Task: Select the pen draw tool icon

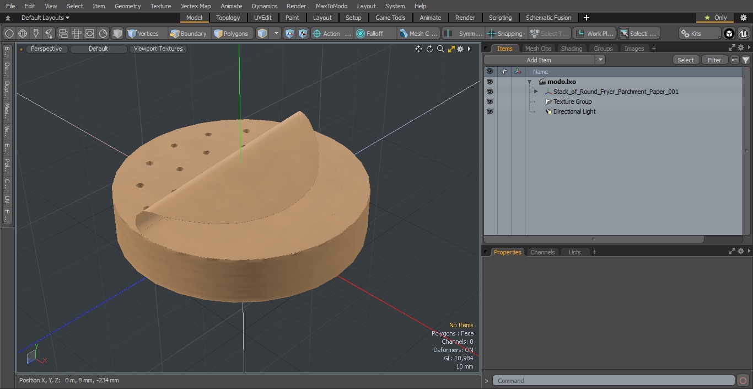Action: (x=36, y=34)
